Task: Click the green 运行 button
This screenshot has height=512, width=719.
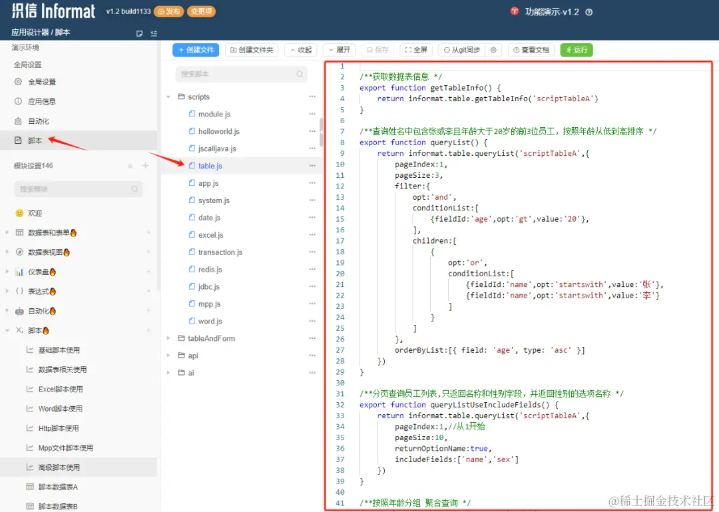Action: [x=577, y=50]
